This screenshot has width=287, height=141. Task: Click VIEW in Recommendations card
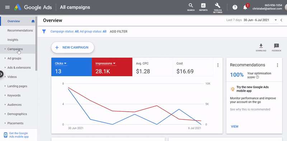[235, 126]
